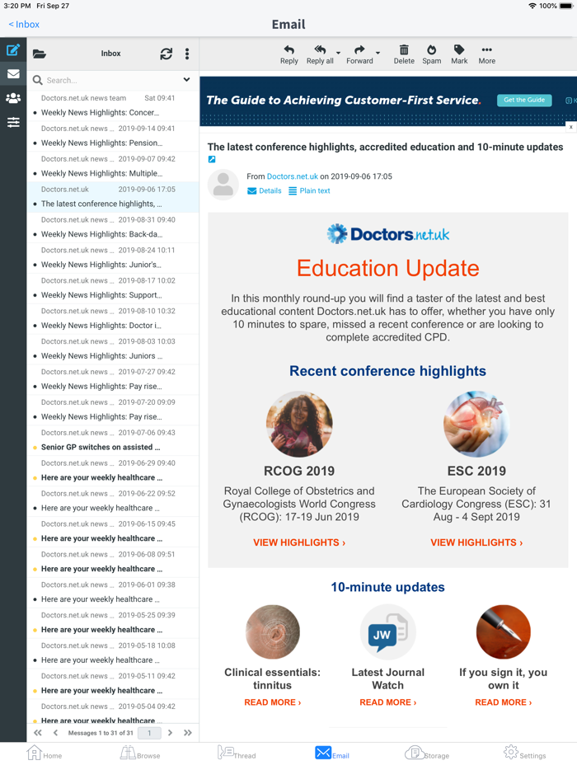
Task: Open the sidebar settings sliders icon
Action: pyautogui.click(x=13, y=122)
